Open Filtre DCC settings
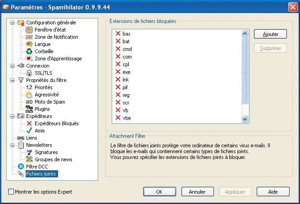Screen dimensions: 300x204 pos(37,167)
